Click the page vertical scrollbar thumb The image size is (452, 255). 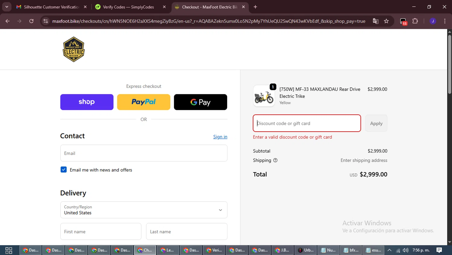click(x=449, y=65)
